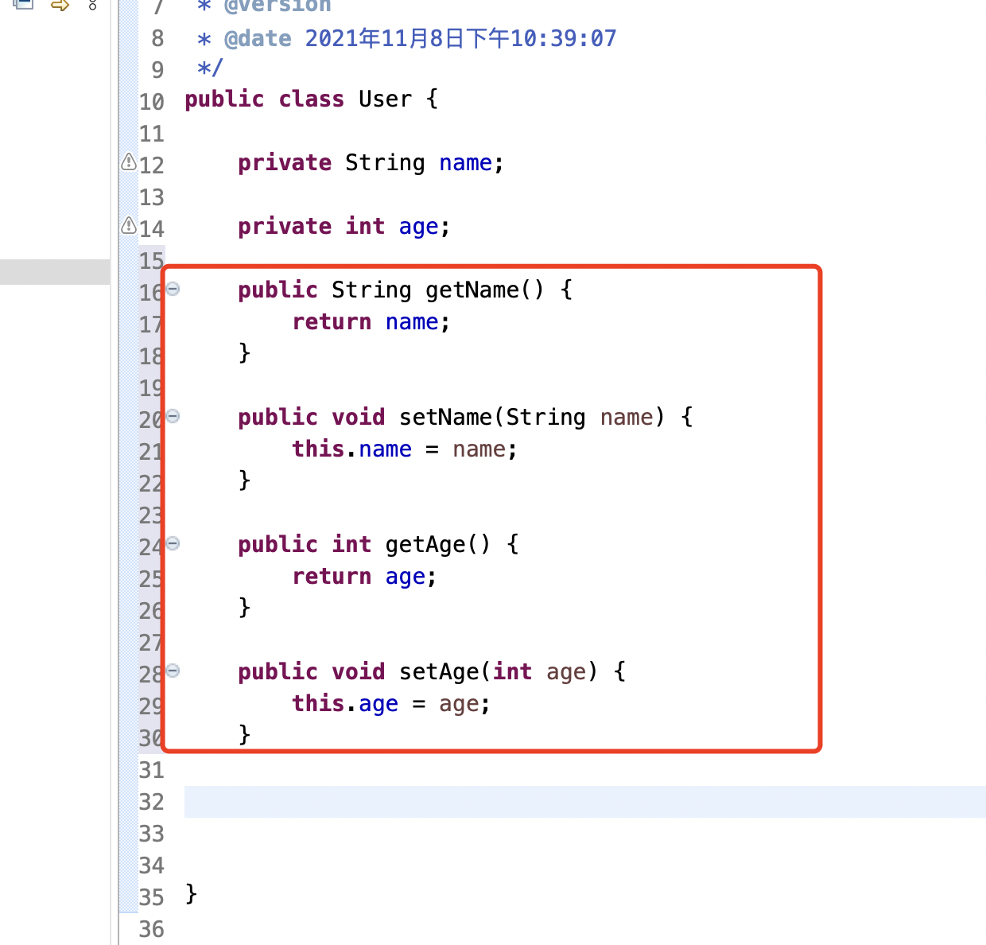Screen dimensions: 986x945
Task: Click line number 10 in the gutter
Action: (x=151, y=102)
